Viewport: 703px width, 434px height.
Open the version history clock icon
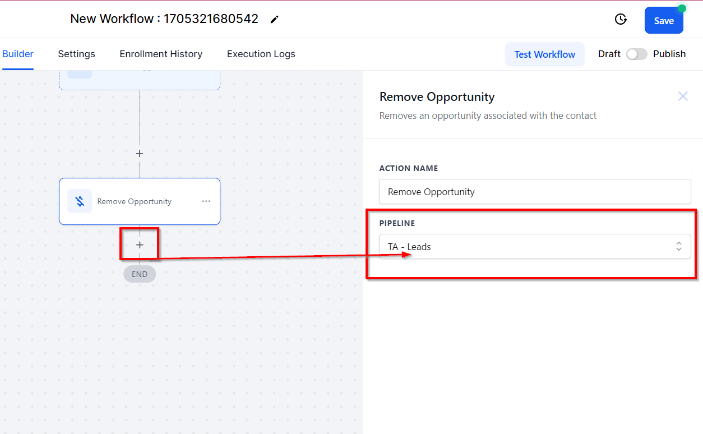point(621,20)
